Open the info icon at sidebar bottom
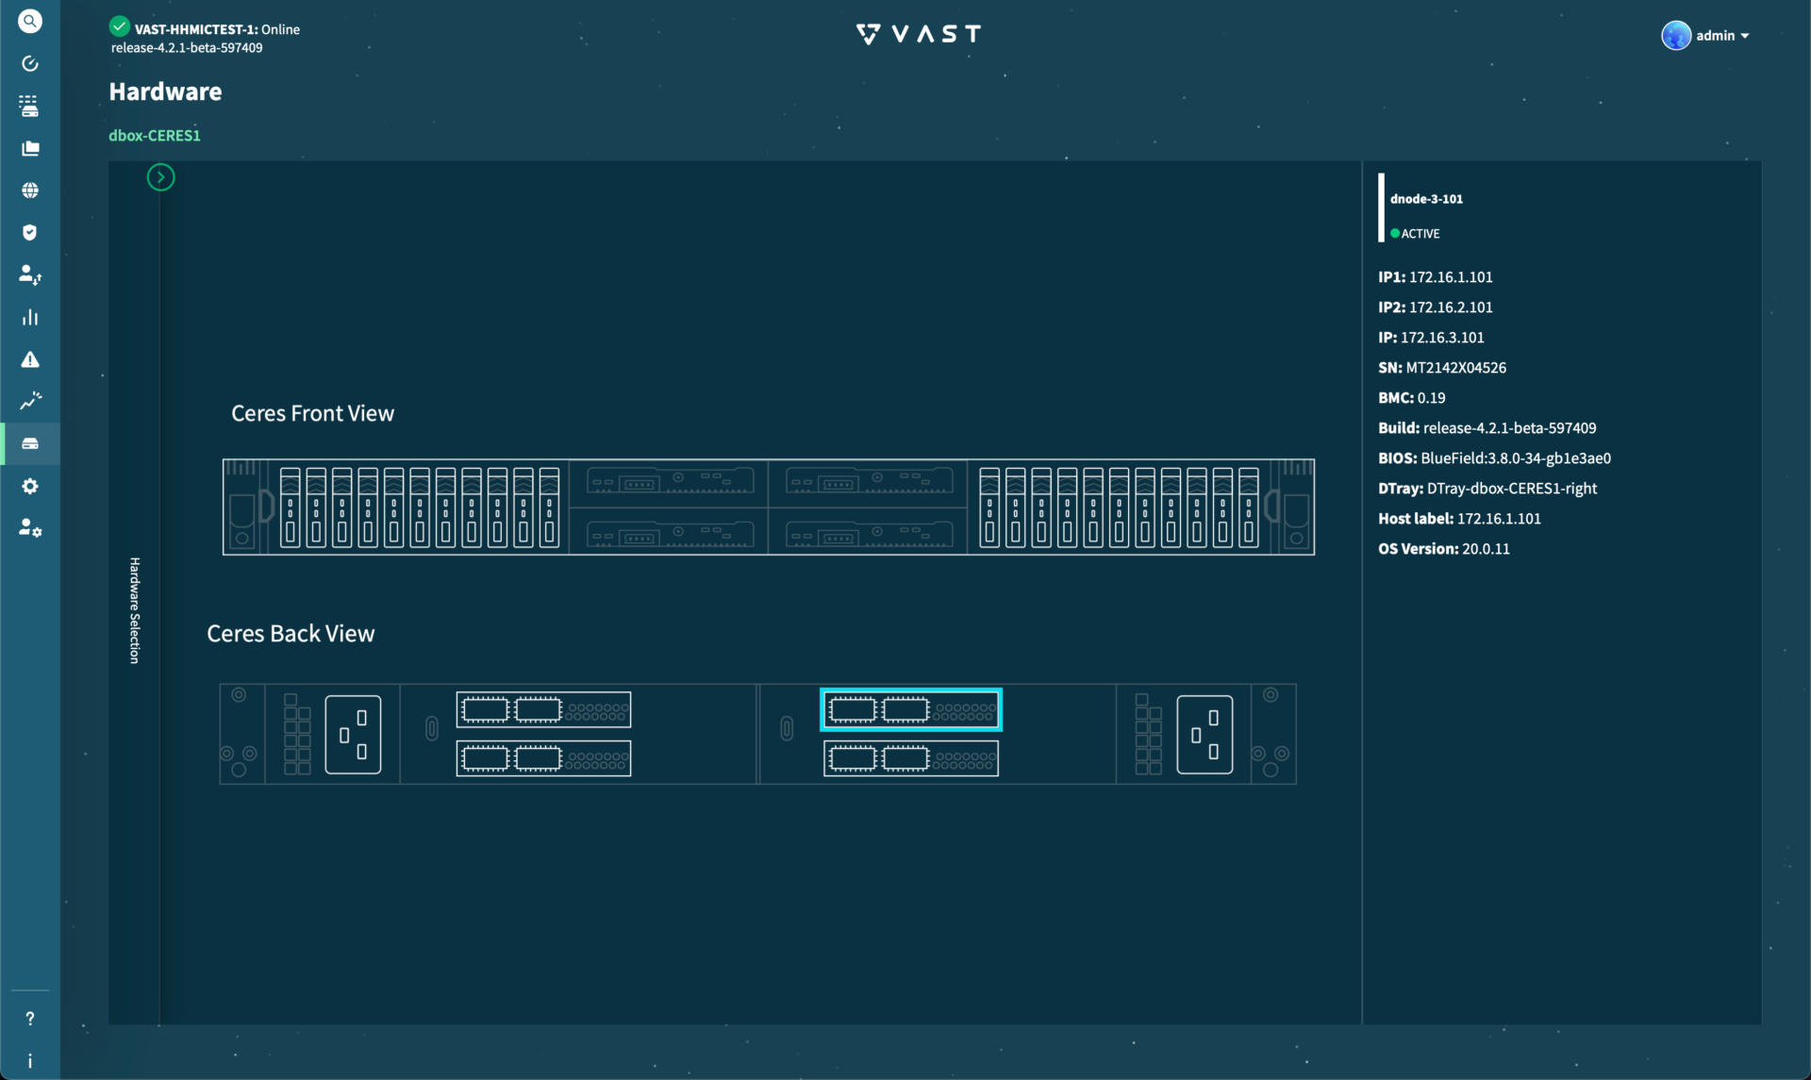Screen dimensions: 1811x1080 (30, 1061)
